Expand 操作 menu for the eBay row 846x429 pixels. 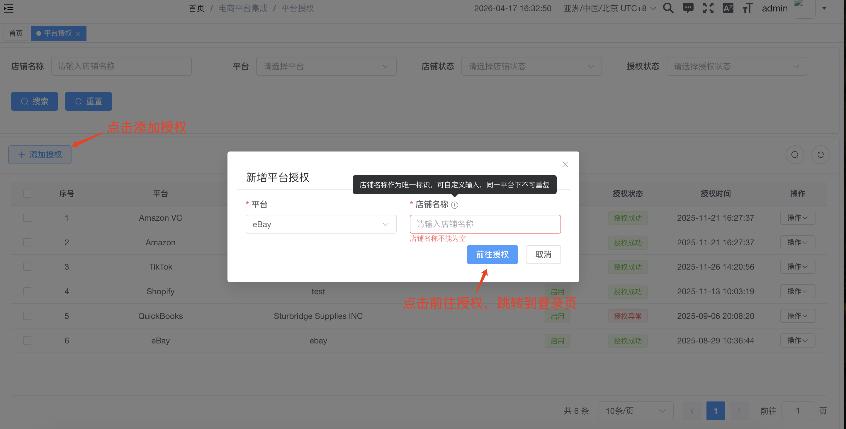point(797,341)
